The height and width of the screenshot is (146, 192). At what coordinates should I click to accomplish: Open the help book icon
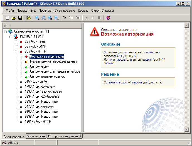click(x=108, y=18)
